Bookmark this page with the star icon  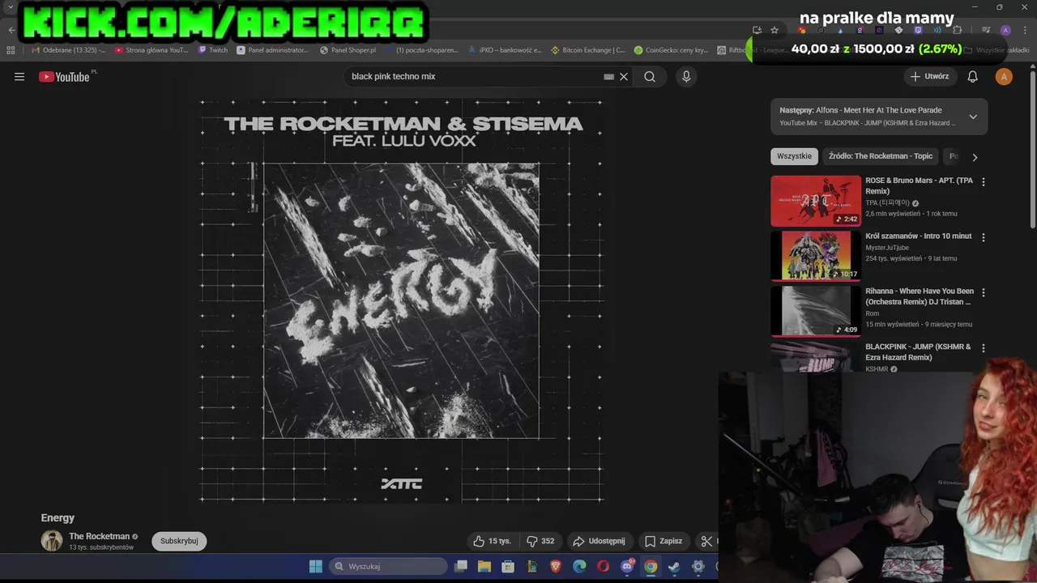pos(775,30)
